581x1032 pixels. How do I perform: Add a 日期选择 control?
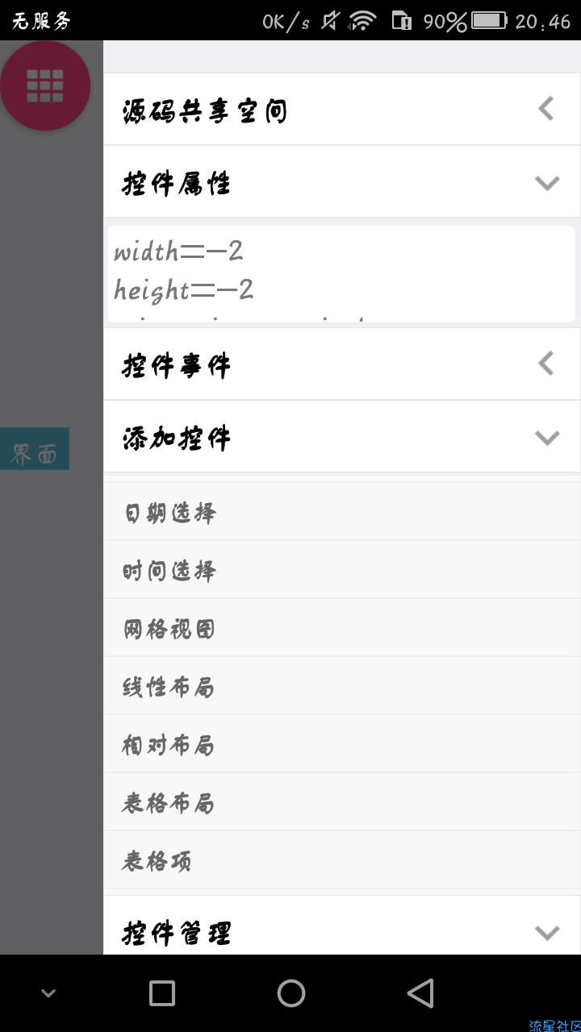342,512
